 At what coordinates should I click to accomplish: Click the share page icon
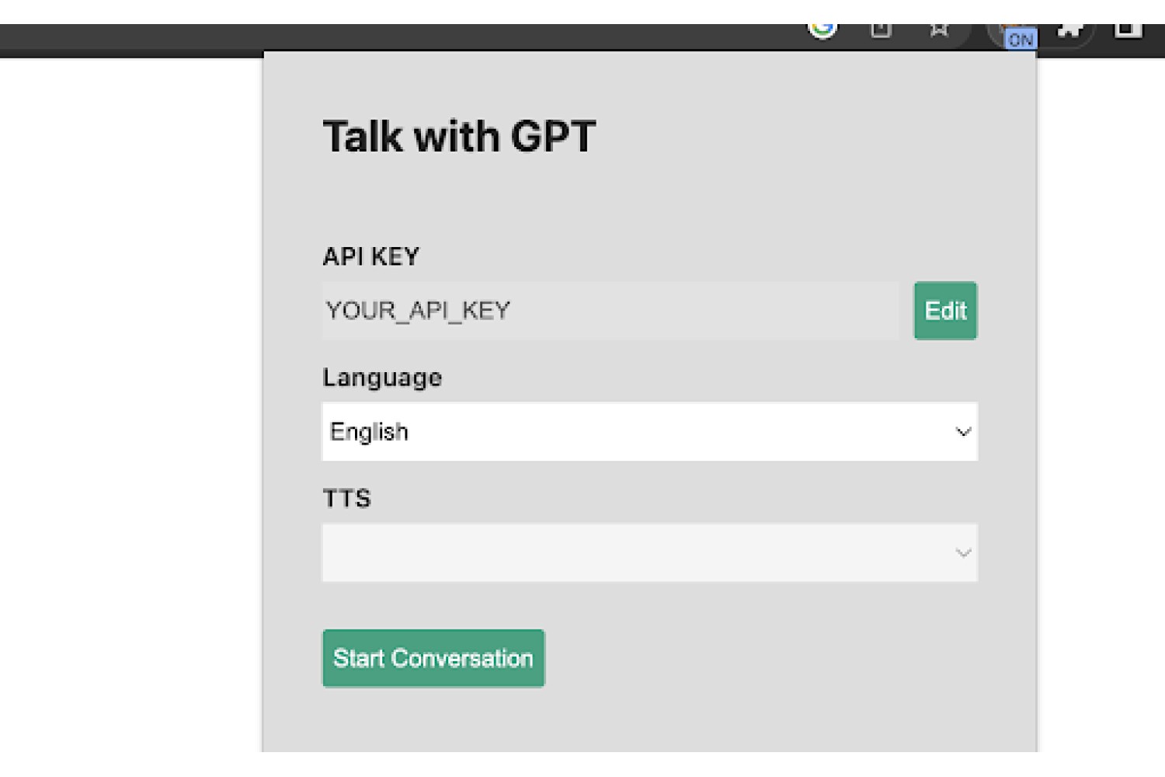point(881,30)
